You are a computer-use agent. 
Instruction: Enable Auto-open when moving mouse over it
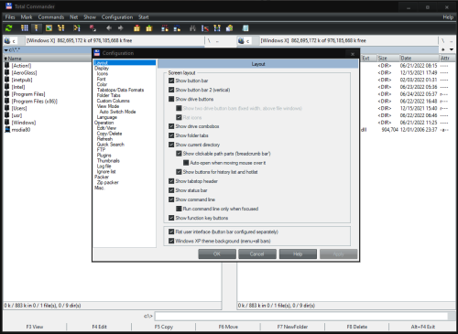click(186, 163)
